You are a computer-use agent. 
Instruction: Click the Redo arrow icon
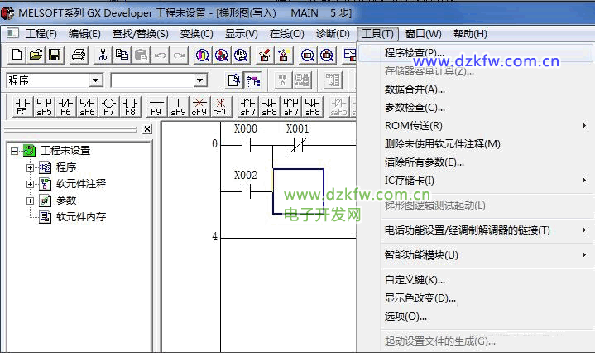pyautogui.click(x=179, y=55)
